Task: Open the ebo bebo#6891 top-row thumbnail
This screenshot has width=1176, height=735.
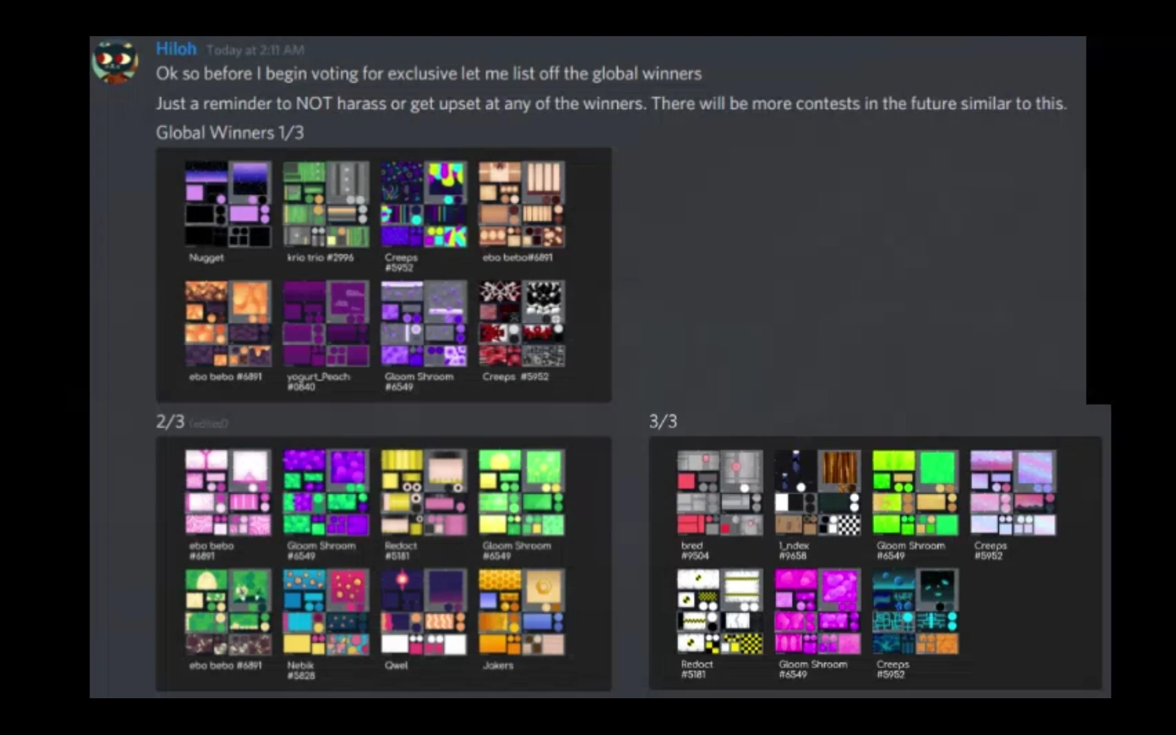Action: (x=521, y=205)
